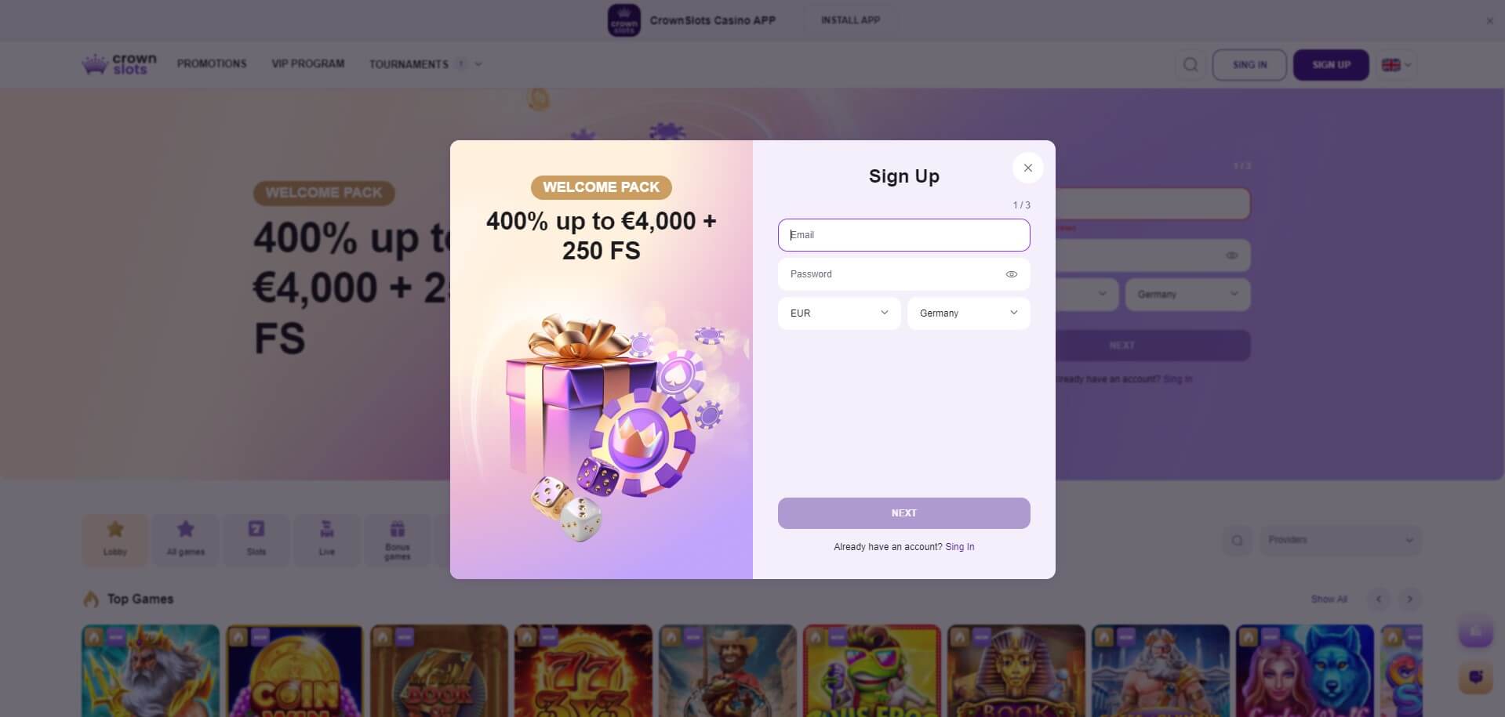
Task: Open the UK flag language selector
Action: coord(1396,65)
